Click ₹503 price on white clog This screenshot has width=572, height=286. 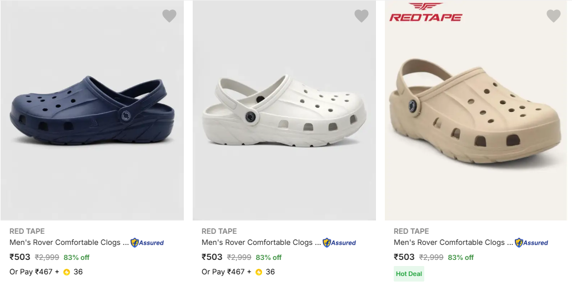tap(212, 257)
